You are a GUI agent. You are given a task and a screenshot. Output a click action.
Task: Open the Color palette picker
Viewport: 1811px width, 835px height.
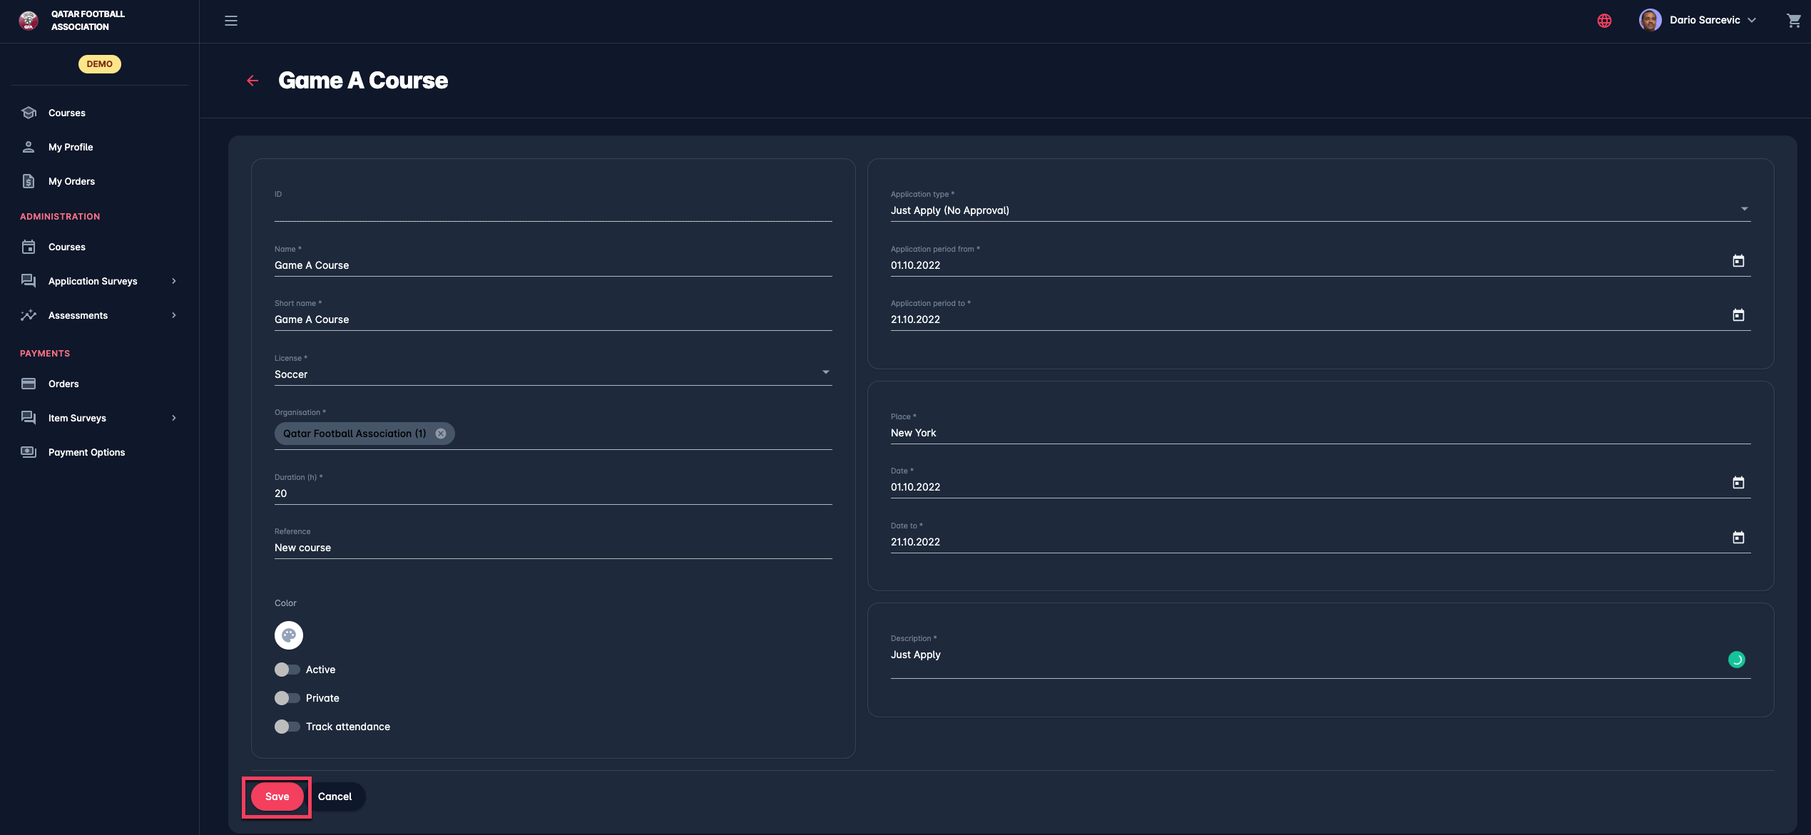289,635
